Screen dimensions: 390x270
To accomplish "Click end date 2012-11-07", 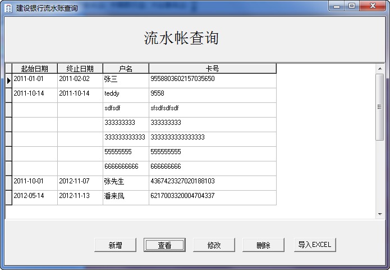I will click(80, 183).
